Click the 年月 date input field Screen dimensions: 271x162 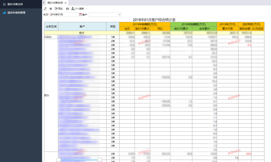coord(64,15)
